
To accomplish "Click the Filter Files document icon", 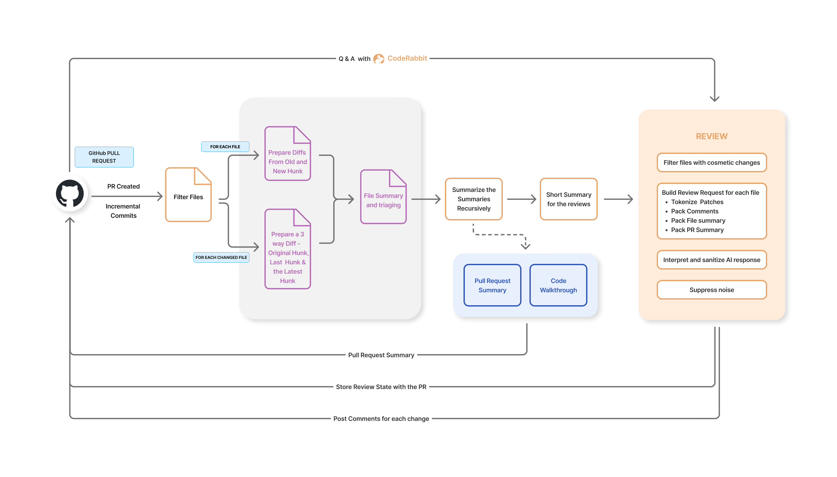I will (x=188, y=197).
